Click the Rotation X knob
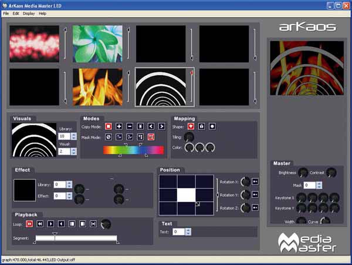This screenshot has width=352, height=265. tap(245, 182)
